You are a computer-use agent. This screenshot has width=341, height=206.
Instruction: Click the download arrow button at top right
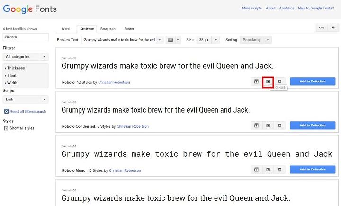333,27
